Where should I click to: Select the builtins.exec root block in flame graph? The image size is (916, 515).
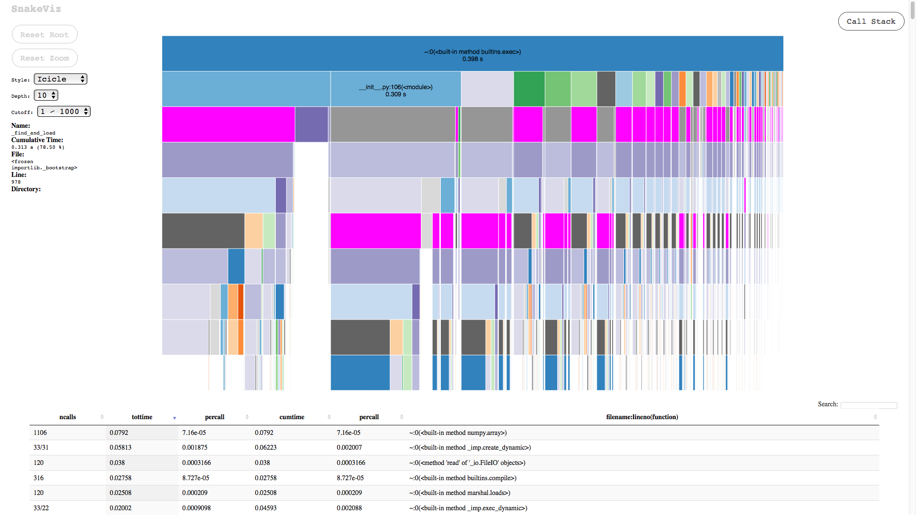(472, 53)
